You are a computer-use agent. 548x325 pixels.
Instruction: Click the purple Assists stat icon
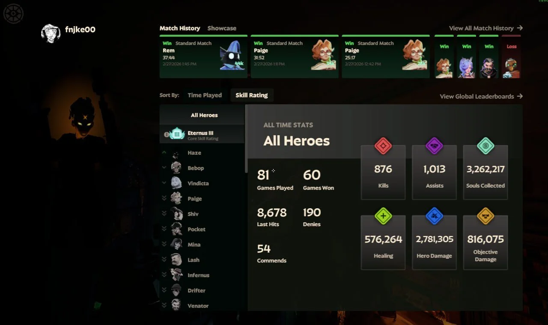(x=434, y=146)
